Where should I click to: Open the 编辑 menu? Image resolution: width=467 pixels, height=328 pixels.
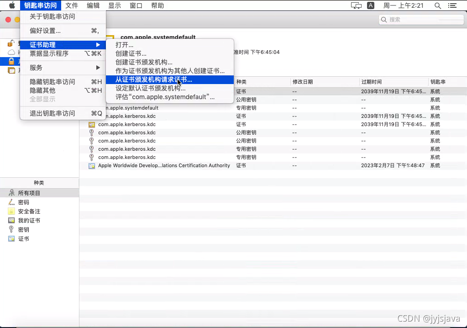click(x=93, y=5)
